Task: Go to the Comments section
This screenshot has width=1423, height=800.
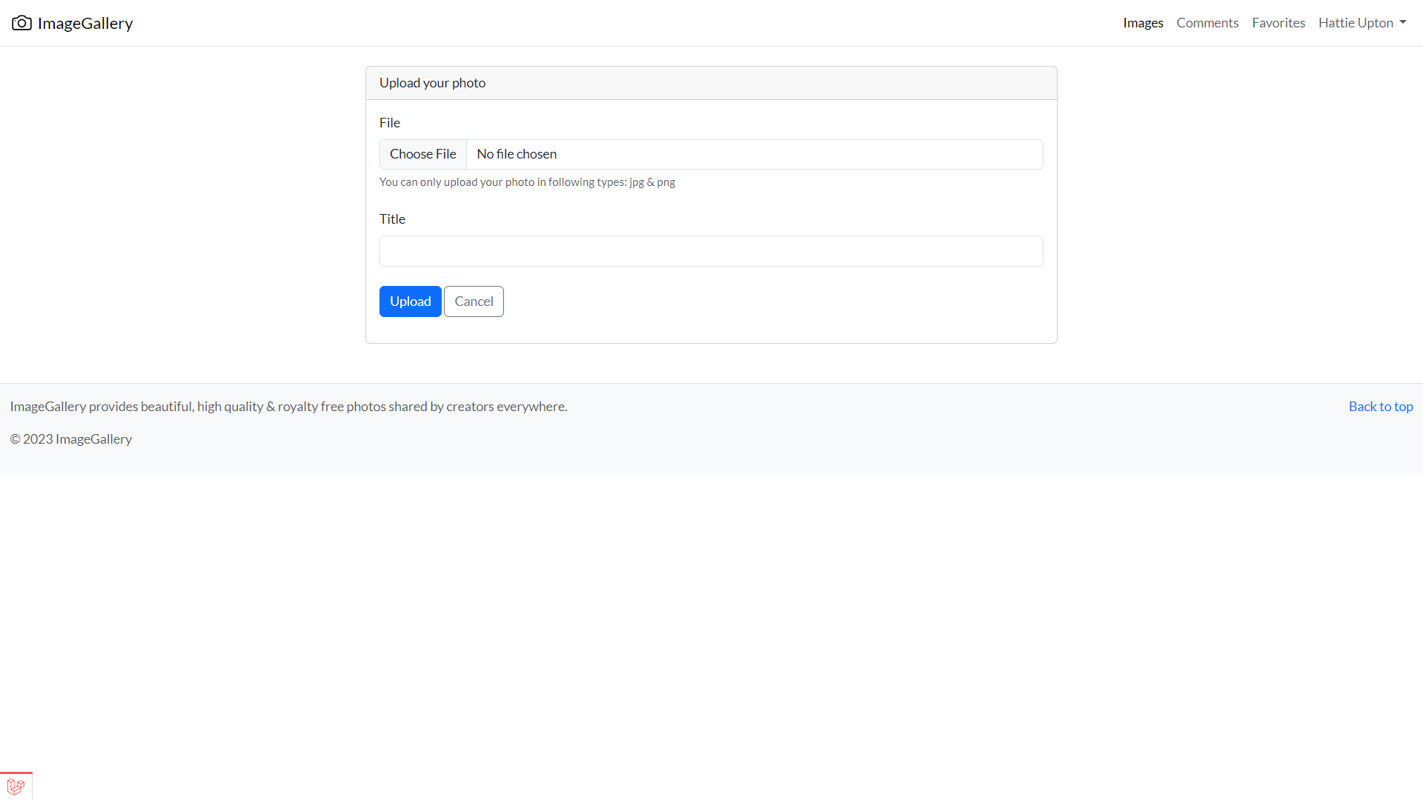Action: (1207, 22)
